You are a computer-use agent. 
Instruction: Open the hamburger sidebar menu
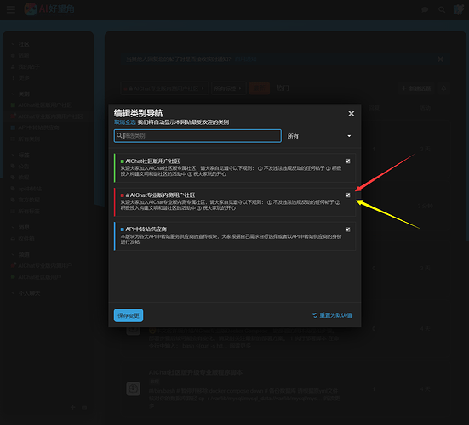point(11,9)
